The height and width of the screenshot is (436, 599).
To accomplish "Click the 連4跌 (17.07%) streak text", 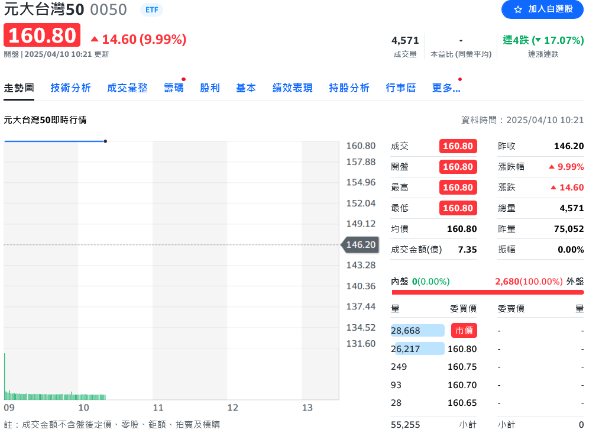I will pyautogui.click(x=543, y=40).
